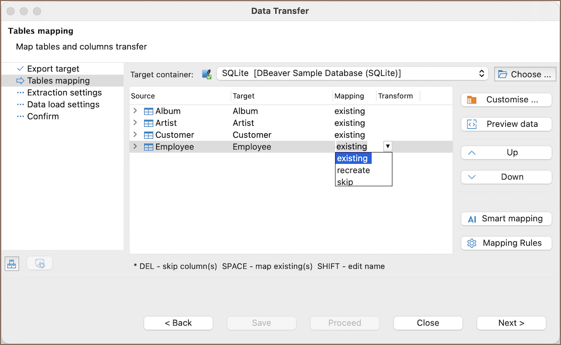Select skip in the mapping list

click(x=345, y=182)
